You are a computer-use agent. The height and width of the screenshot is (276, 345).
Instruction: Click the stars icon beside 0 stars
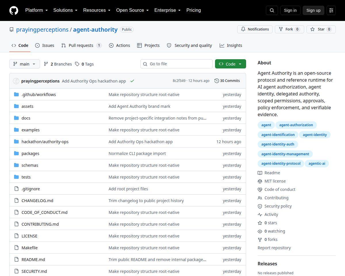point(260,223)
